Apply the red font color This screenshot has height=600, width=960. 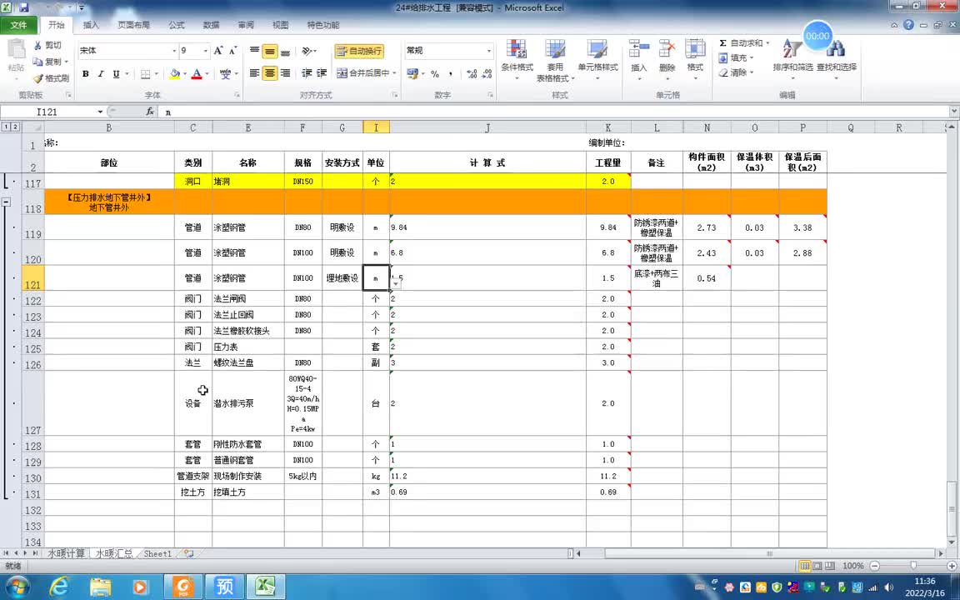(197, 74)
